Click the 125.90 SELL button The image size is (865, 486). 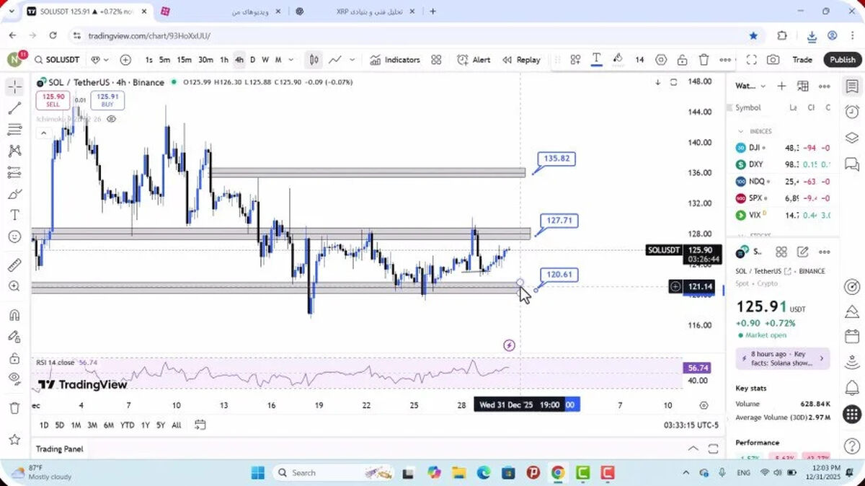(x=53, y=100)
